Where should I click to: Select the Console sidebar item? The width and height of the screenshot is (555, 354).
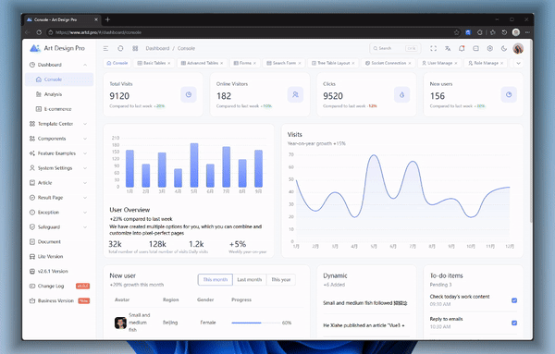click(59, 79)
